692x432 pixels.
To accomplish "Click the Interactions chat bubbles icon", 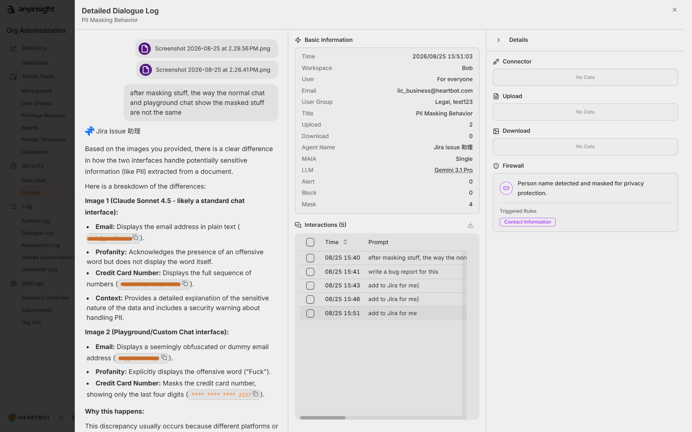I will tap(298, 225).
